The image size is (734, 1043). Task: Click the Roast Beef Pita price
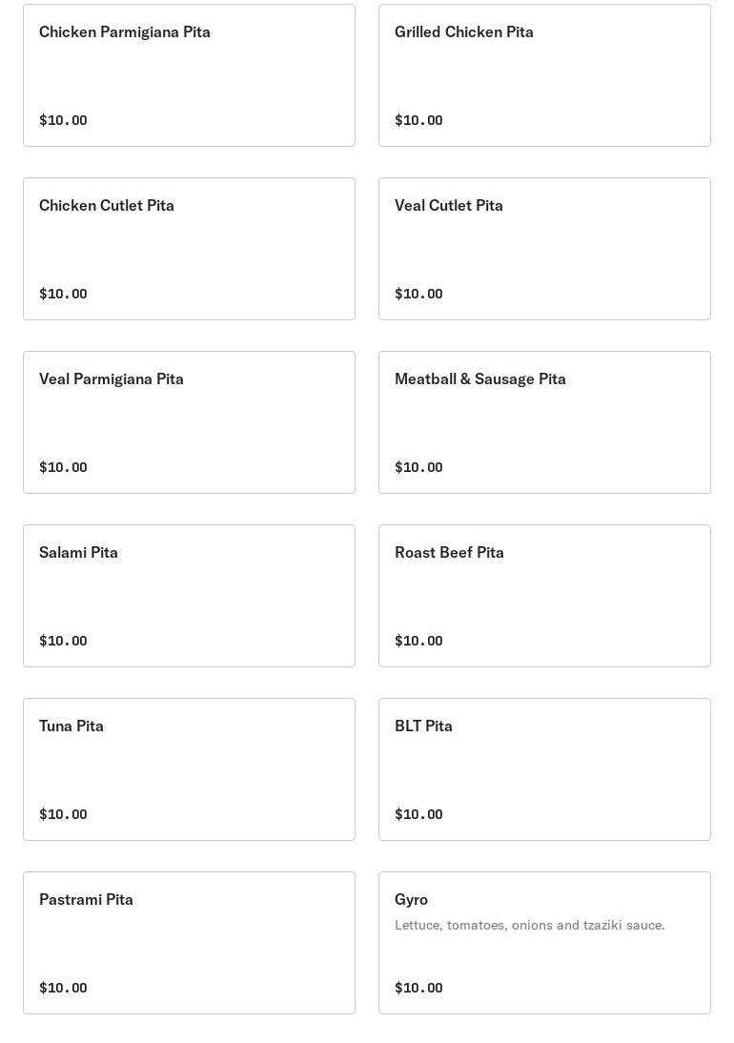[418, 641]
